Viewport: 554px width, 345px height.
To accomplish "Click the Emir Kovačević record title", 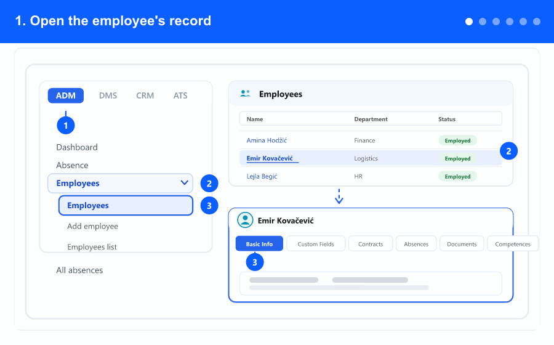I will point(286,221).
